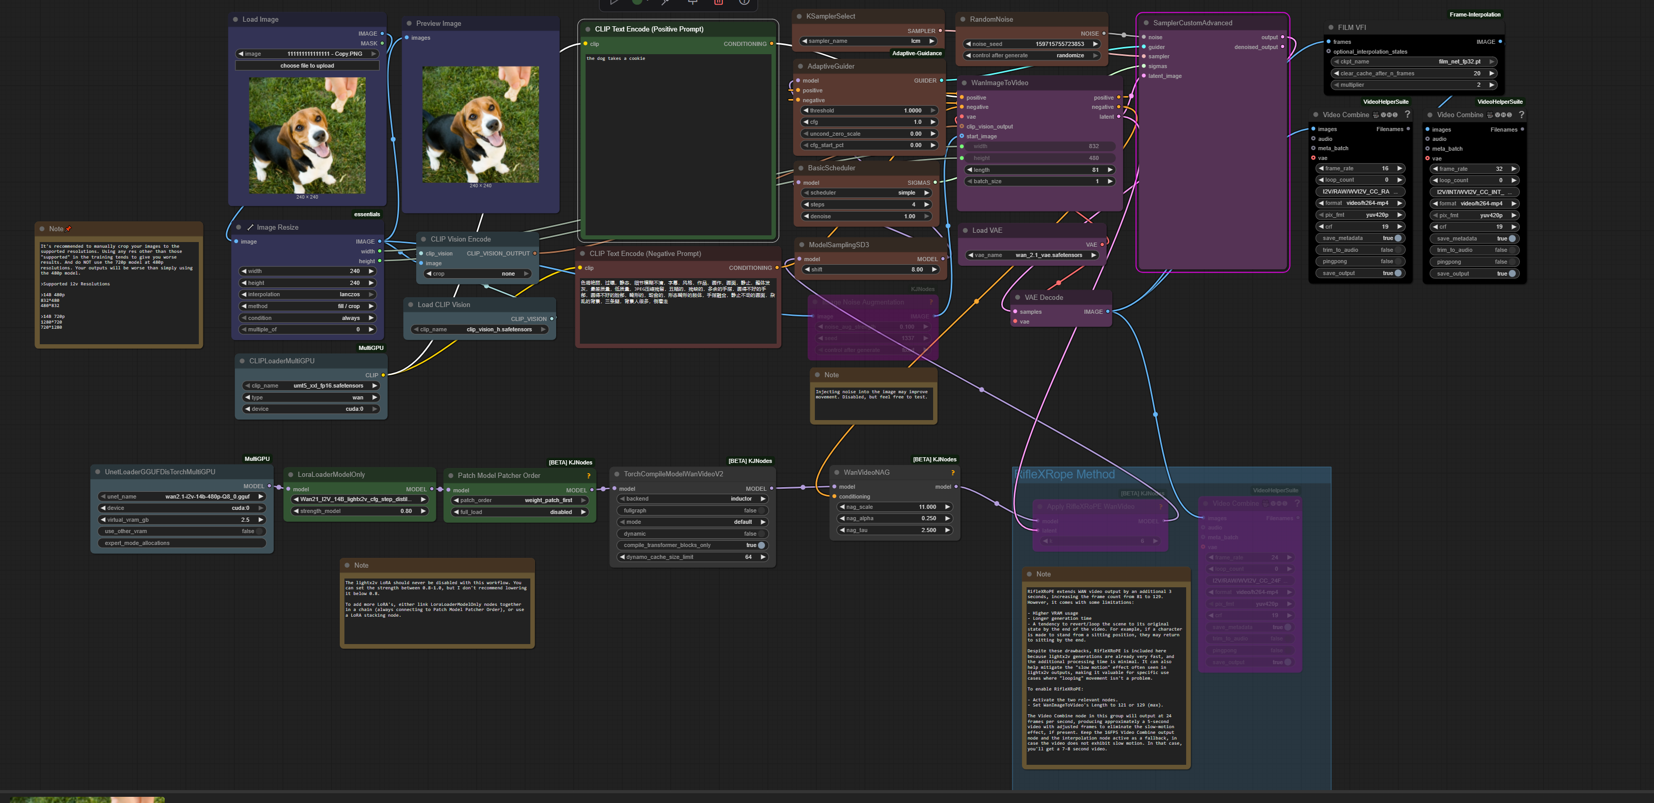The image size is (1654, 803).
Task: Click the SIGMAS output port of BasicScheduler
Action: (x=935, y=182)
